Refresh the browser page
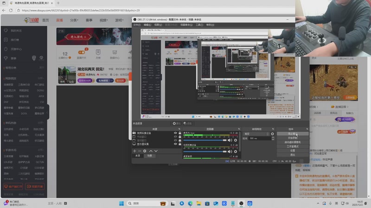This screenshot has width=371, height=208. point(11,10)
